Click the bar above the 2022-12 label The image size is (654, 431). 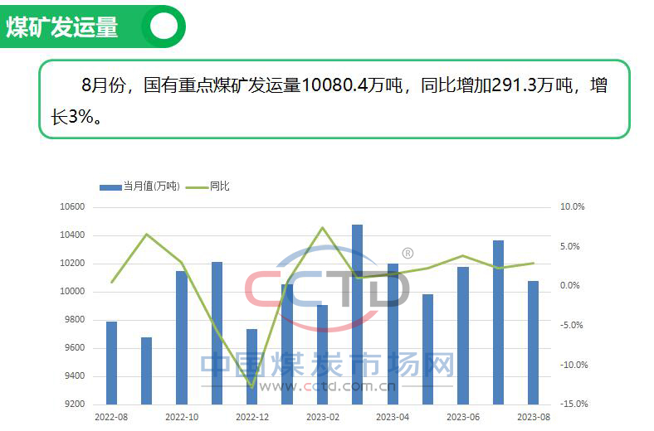click(251, 366)
